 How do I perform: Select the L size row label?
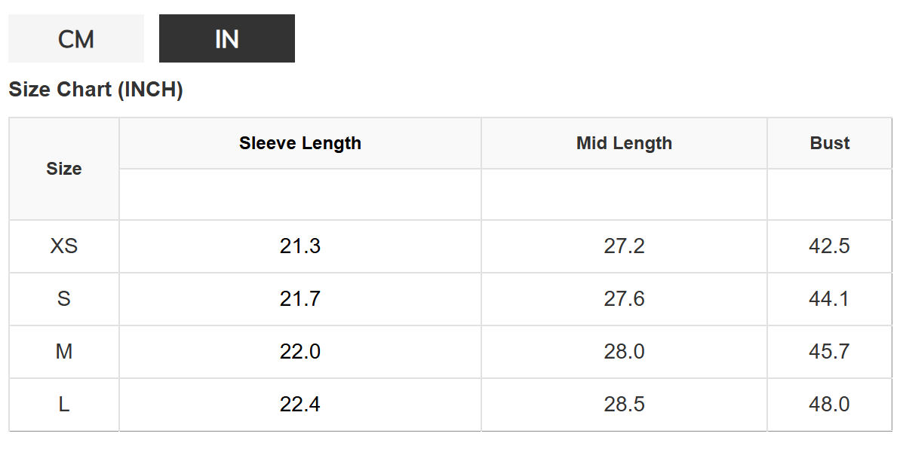[x=64, y=405]
